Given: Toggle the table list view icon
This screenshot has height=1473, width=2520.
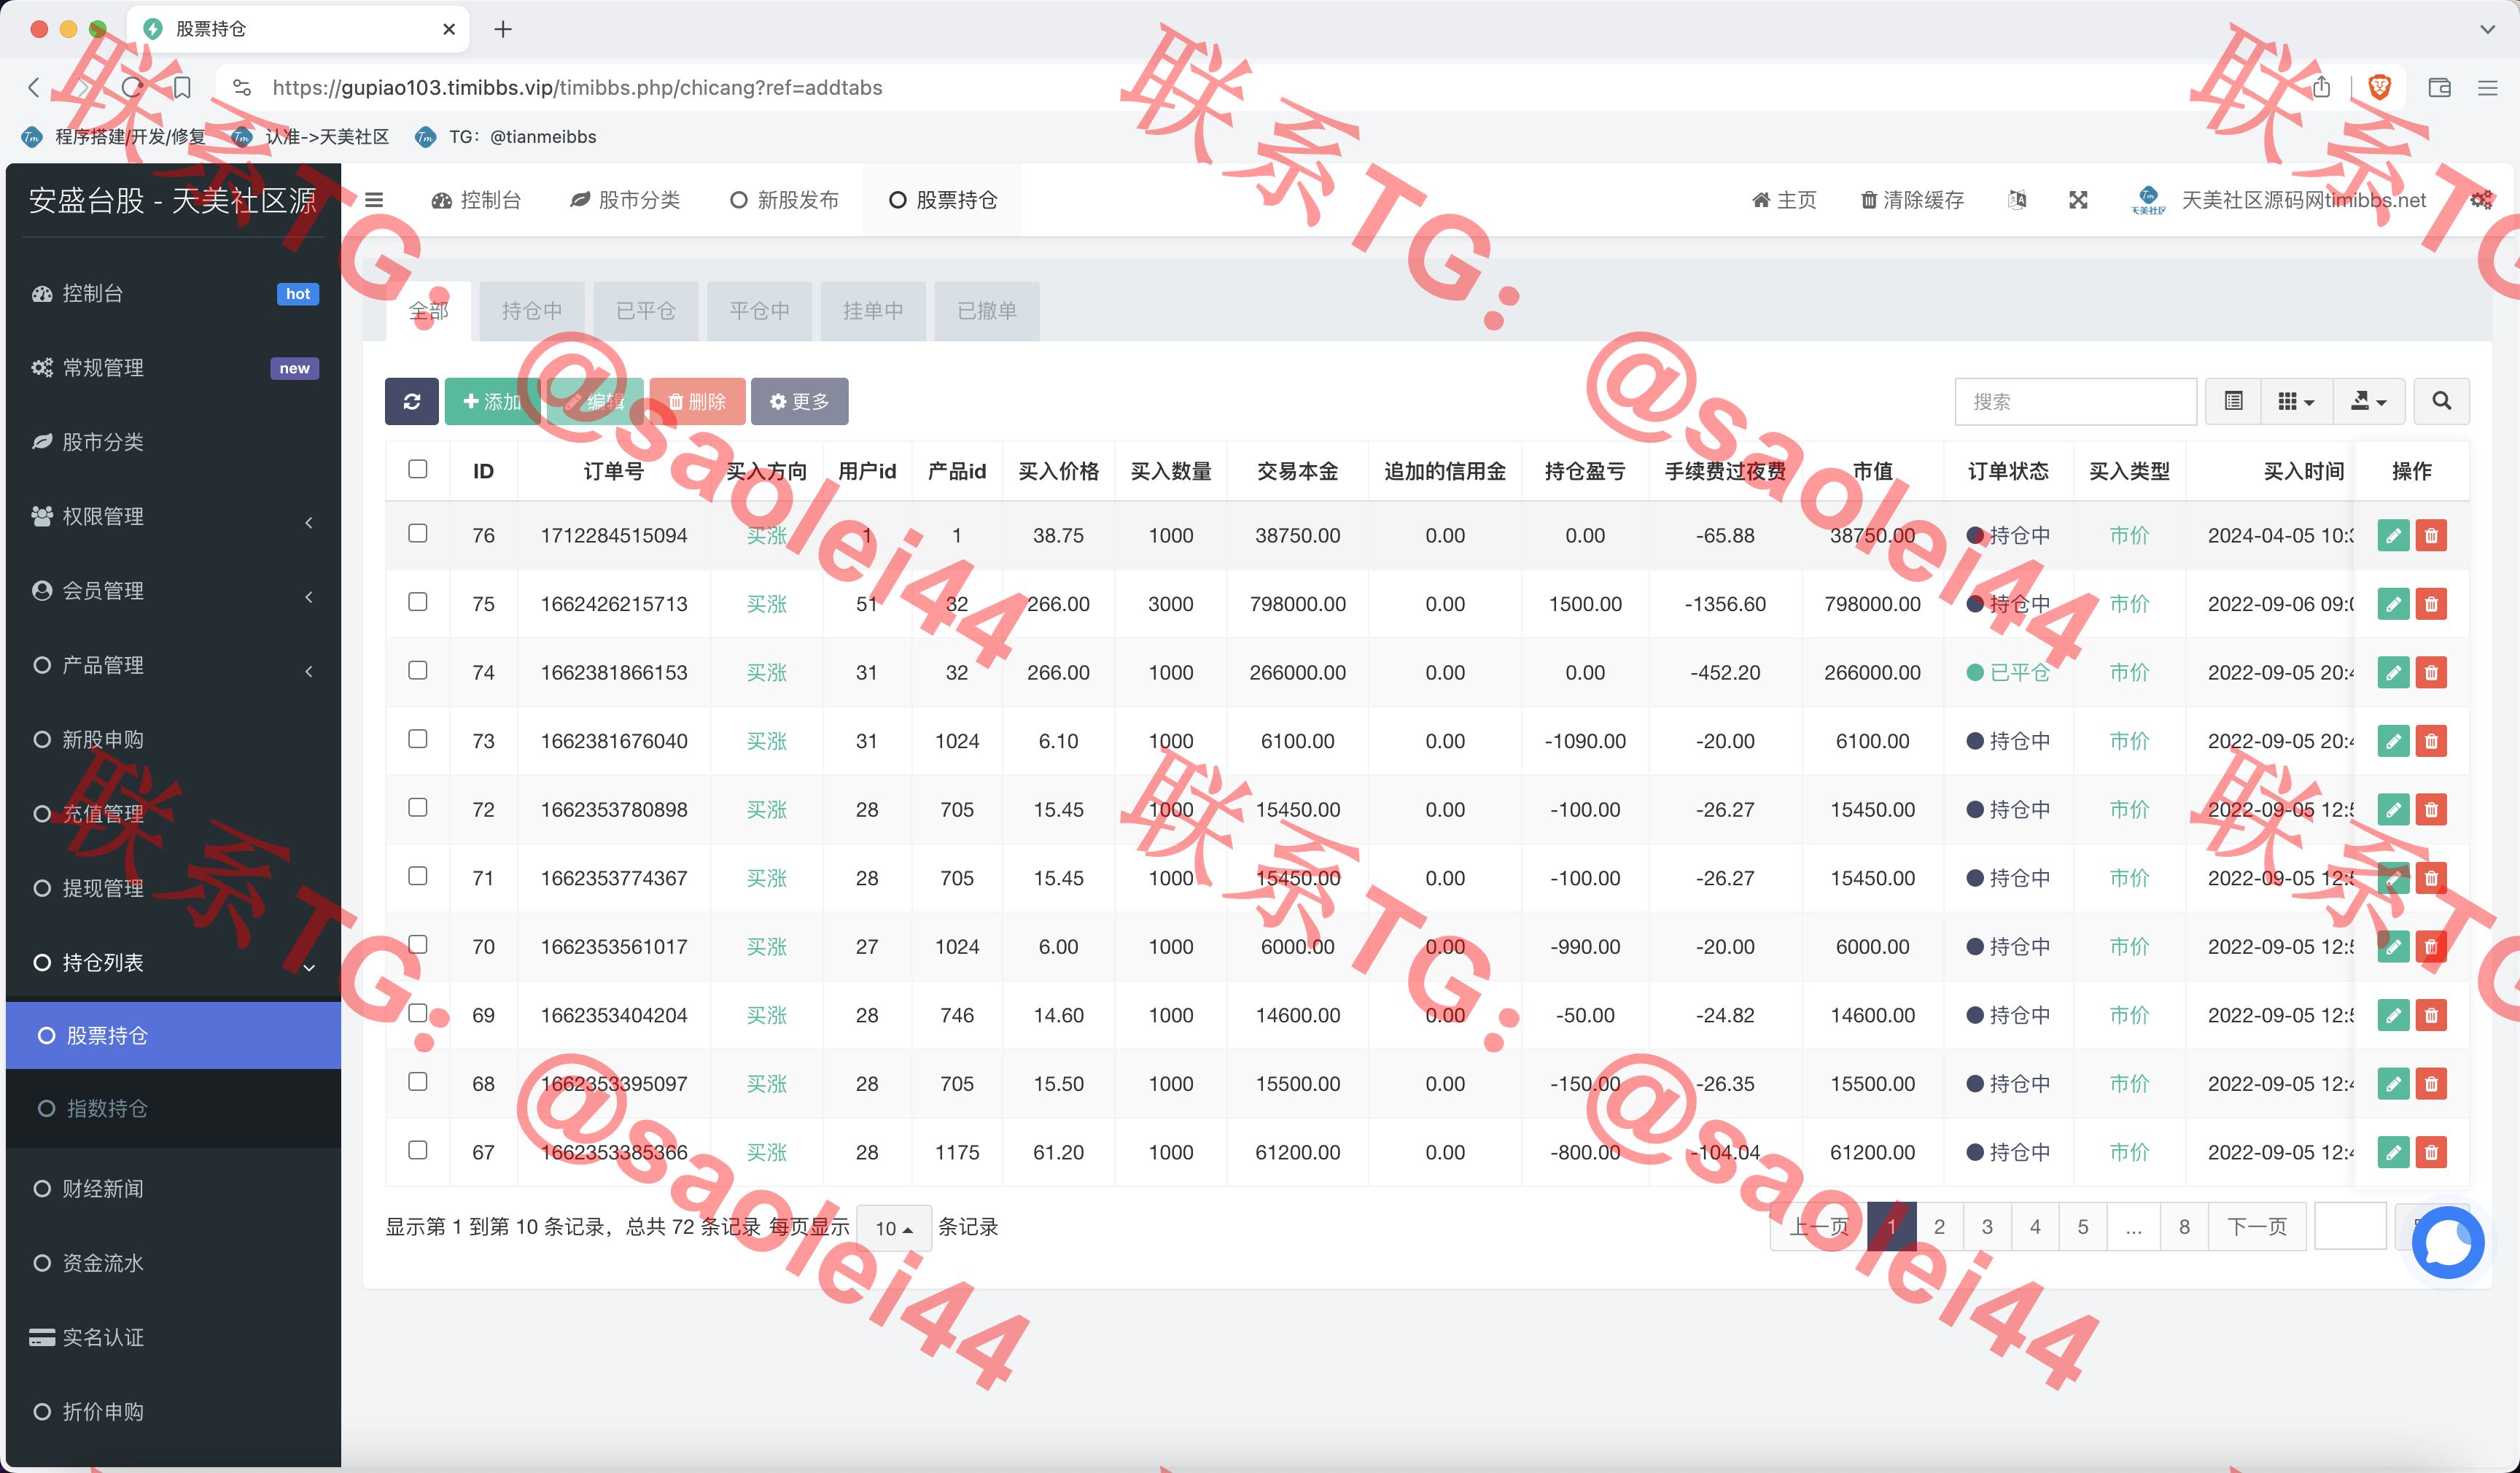Looking at the screenshot, I should [2233, 401].
